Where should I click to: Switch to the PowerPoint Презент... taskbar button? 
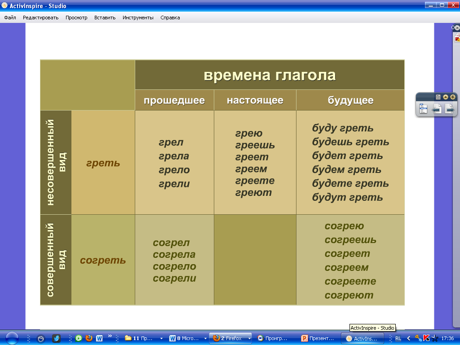tap(318, 338)
